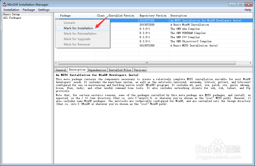This screenshot has width=255, height=166.
Task: Switch to the Description tab
Action: click(77, 70)
